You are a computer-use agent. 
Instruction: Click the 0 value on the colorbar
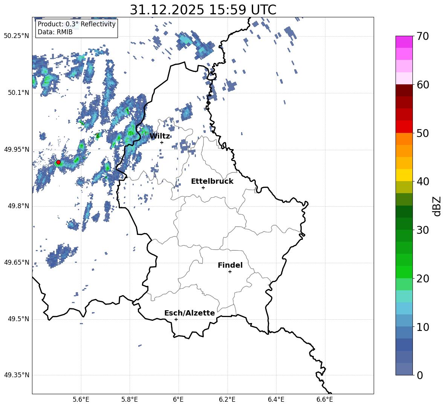pyautogui.click(x=420, y=375)
